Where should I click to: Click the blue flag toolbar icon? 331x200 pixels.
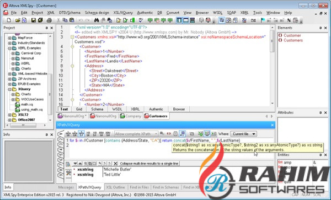263,20
